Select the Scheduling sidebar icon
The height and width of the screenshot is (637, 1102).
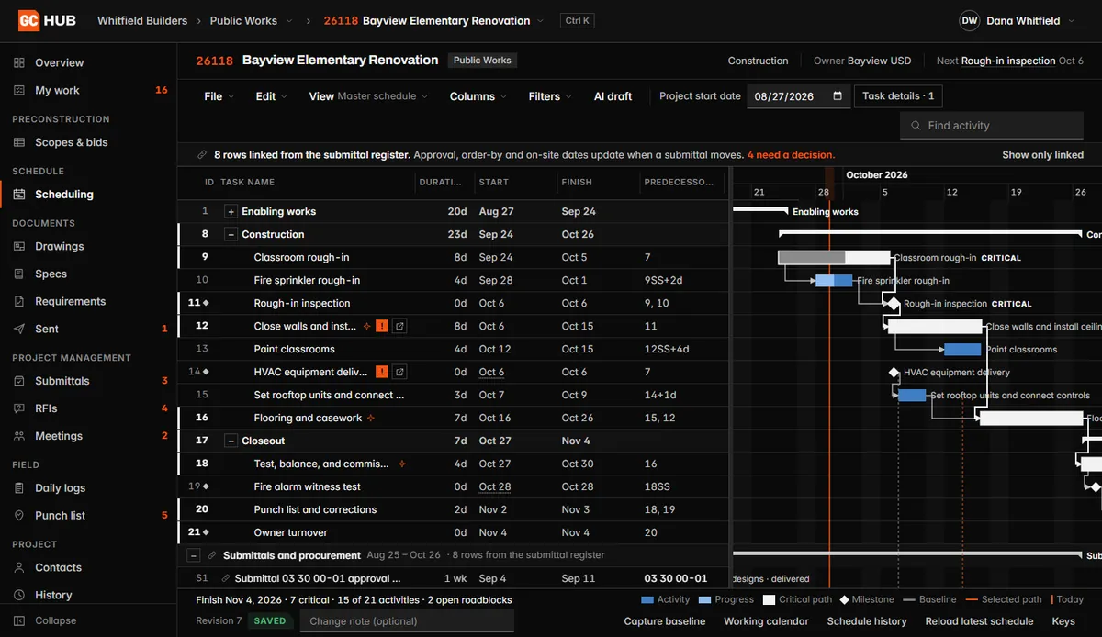pos(19,194)
